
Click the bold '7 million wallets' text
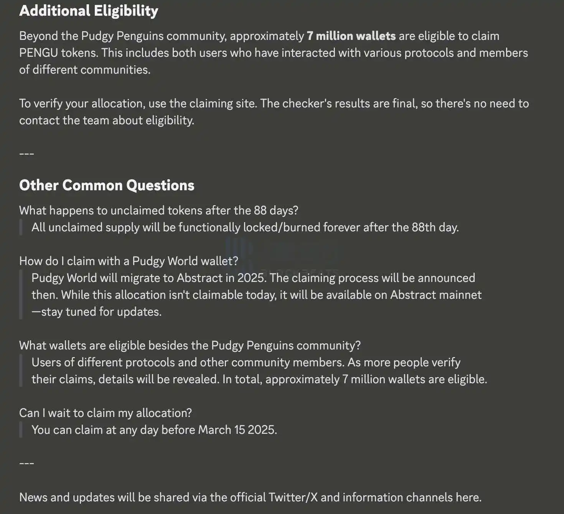coord(351,36)
